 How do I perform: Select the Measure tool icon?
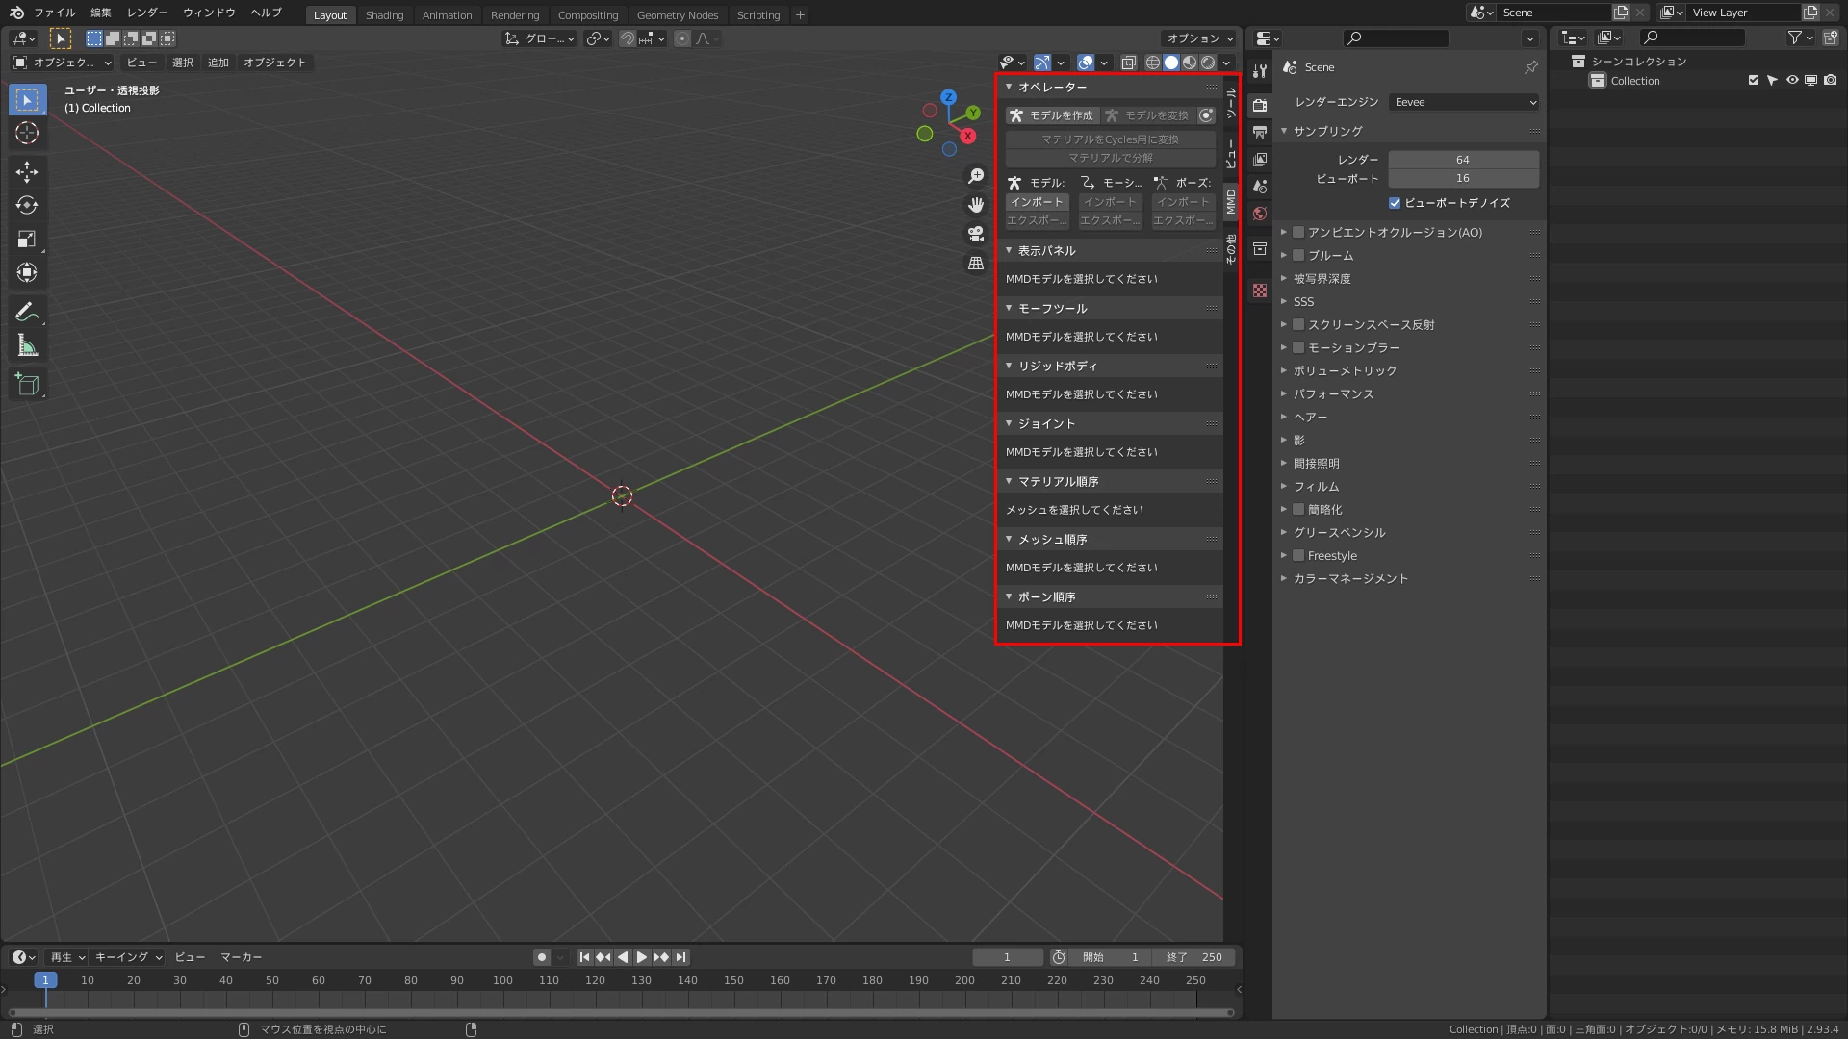(27, 346)
